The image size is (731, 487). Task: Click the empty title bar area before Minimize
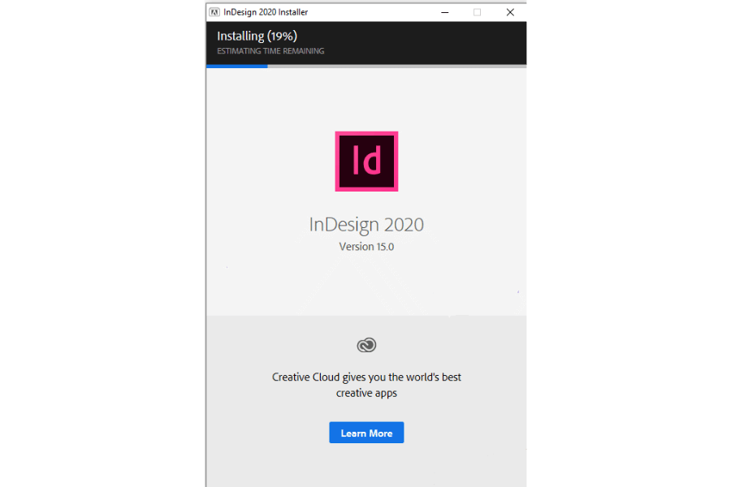(374, 12)
